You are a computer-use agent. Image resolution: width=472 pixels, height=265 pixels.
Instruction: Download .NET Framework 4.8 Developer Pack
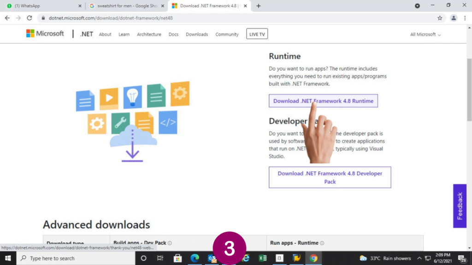point(330,177)
